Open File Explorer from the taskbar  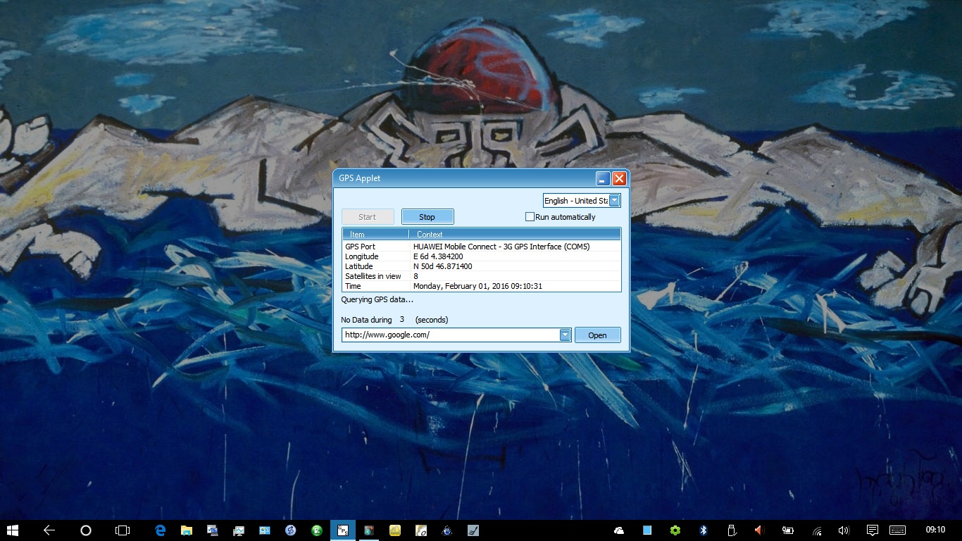click(x=187, y=530)
